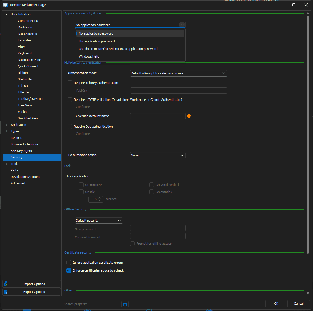Check Ignore application certificate errors
Screen dimensions: 313x311
point(69,263)
